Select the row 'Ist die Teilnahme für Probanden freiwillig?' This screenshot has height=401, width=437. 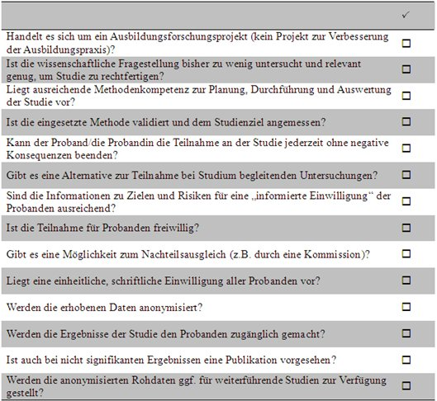pyautogui.click(x=218, y=228)
